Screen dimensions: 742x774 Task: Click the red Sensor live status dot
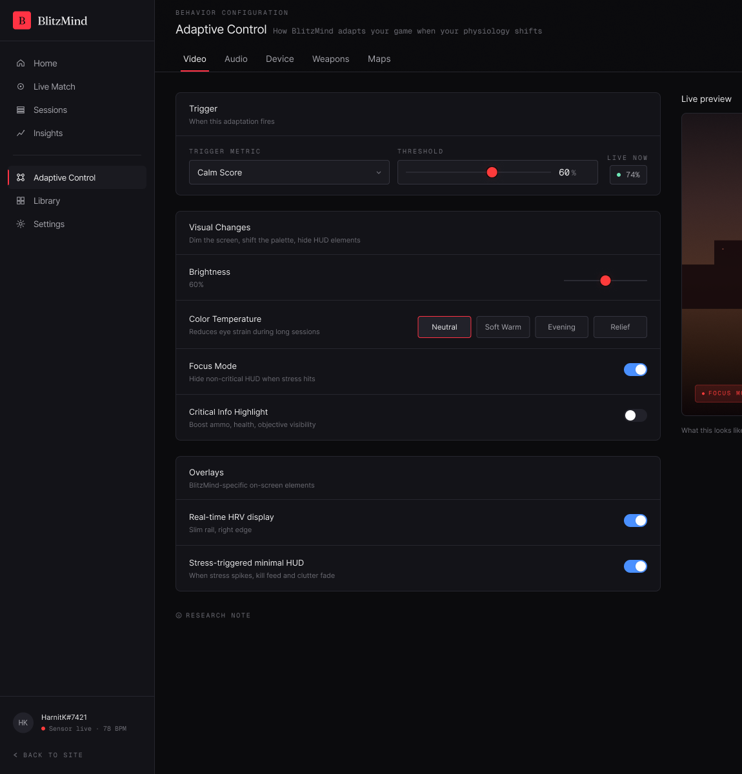[x=43, y=729]
